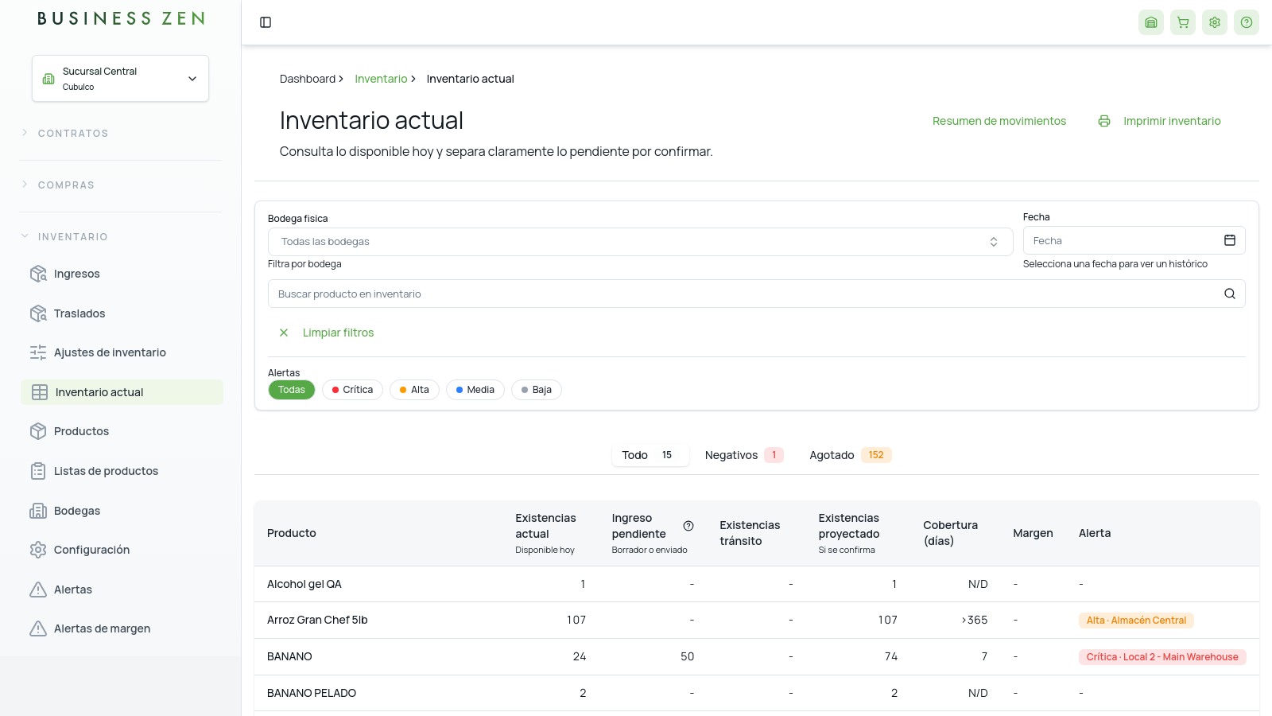Go to Inventario in the breadcrumb
Viewport: 1272px width, 716px height.
pos(381,79)
